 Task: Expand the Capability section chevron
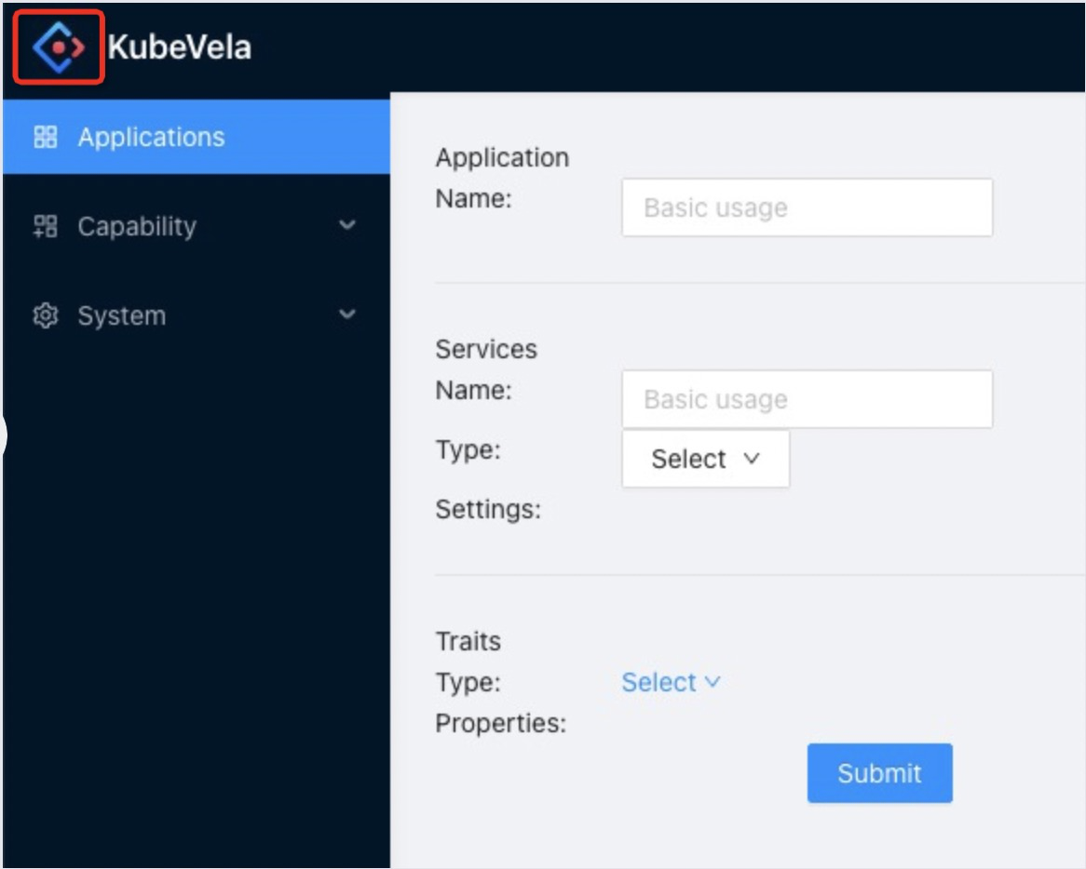(346, 226)
